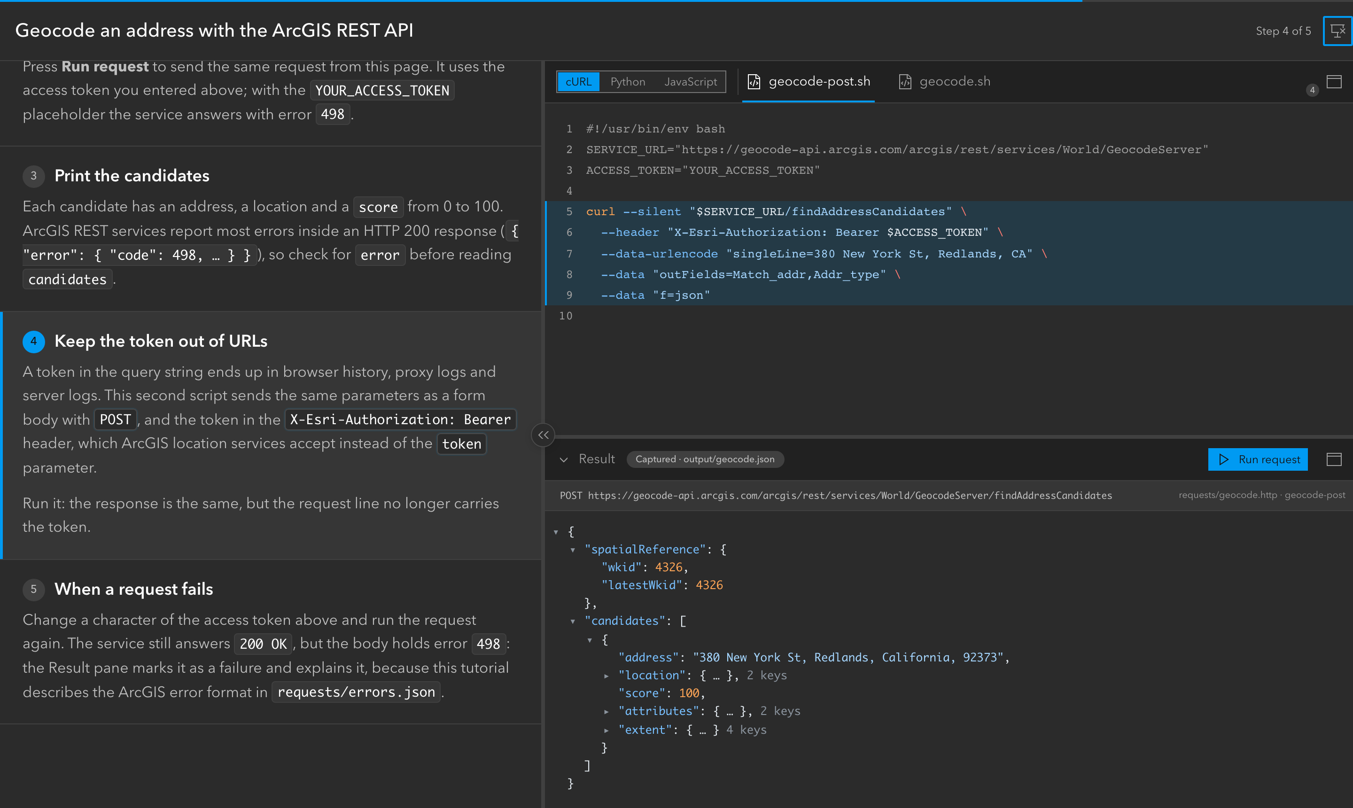Click the Run request button
Image resolution: width=1353 pixels, height=808 pixels.
tap(1258, 459)
